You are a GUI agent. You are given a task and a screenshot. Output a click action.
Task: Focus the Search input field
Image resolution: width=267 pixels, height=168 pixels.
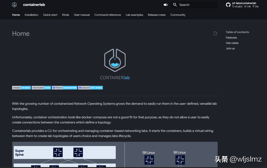coord(194,5)
